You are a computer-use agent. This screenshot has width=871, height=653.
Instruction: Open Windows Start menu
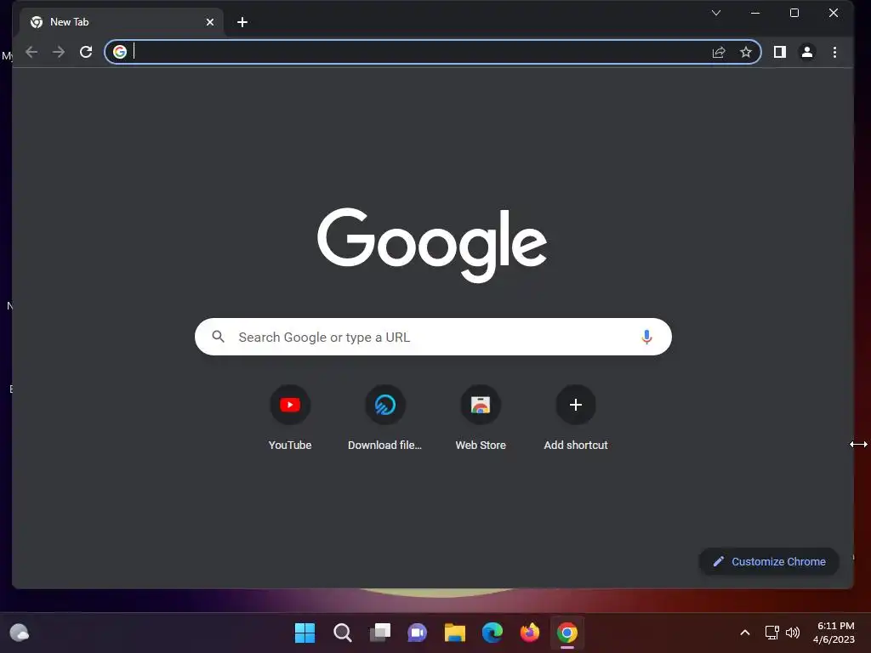(305, 633)
